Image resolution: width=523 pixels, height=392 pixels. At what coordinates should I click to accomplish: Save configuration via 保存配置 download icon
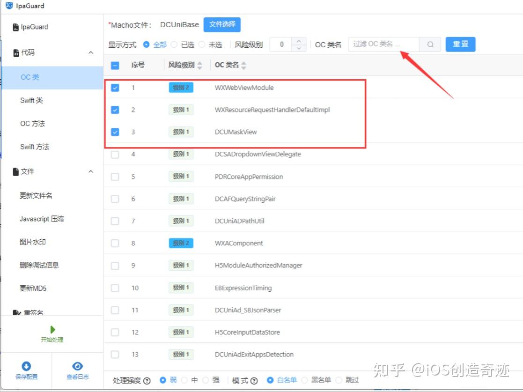[x=27, y=366]
